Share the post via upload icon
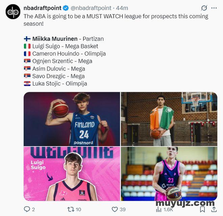This screenshot has height=216, width=223. click(x=214, y=209)
